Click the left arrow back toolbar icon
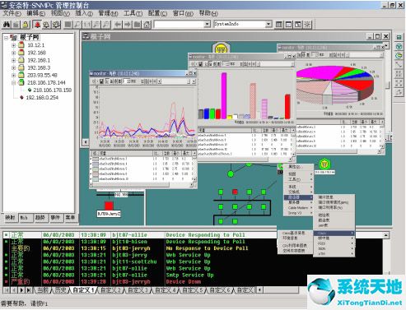406x310 pixels. (118, 25)
